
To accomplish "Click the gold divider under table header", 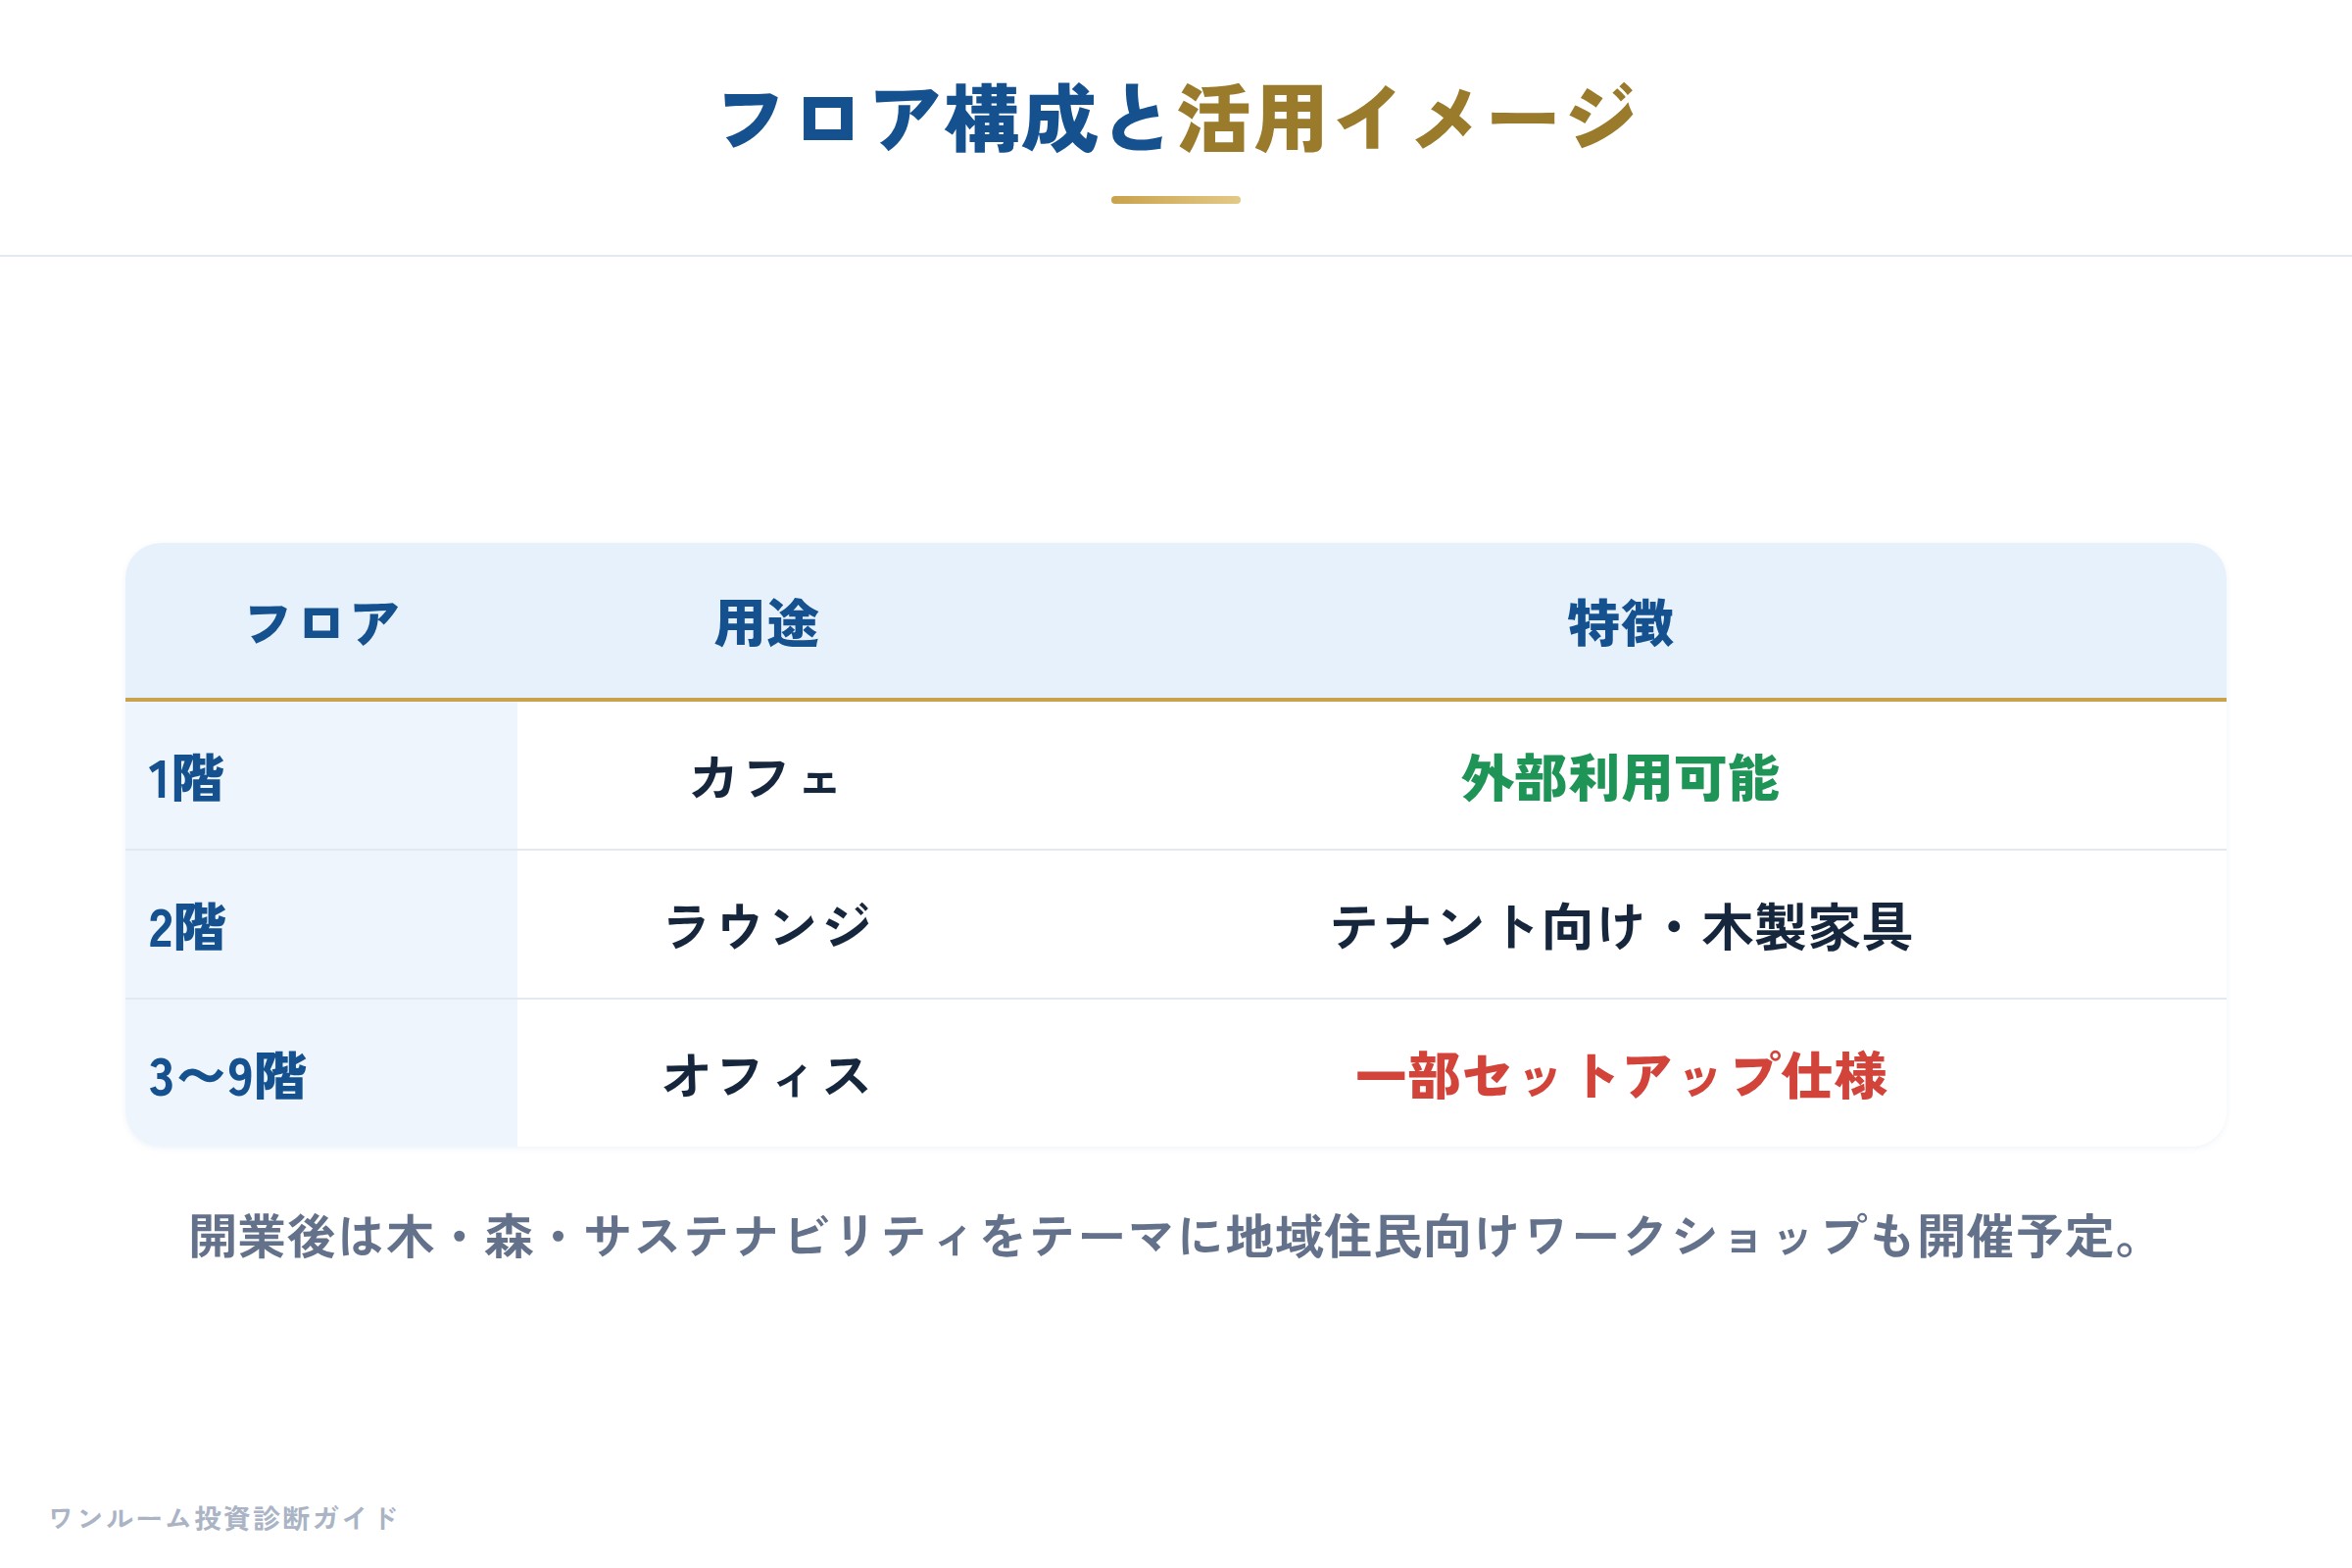I will (1176, 699).
